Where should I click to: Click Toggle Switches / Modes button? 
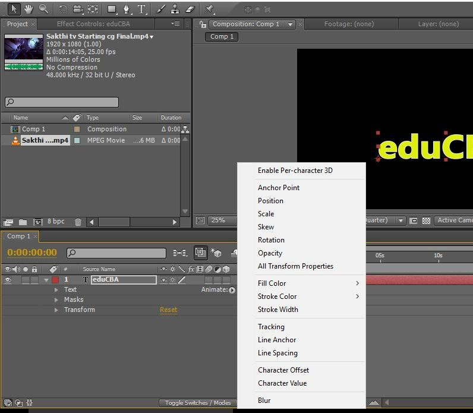[x=198, y=403]
